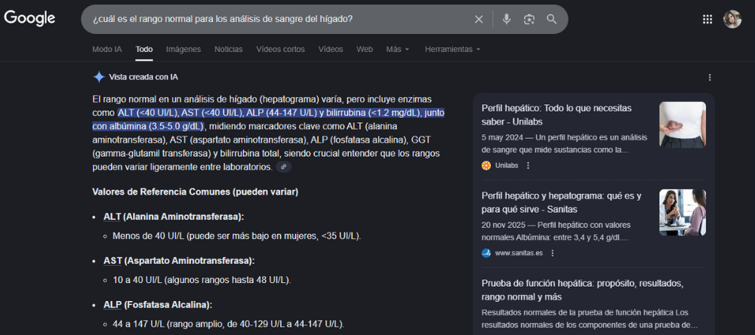Submit search with magnifying glass icon
The height and width of the screenshot is (335, 755).
[551, 20]
